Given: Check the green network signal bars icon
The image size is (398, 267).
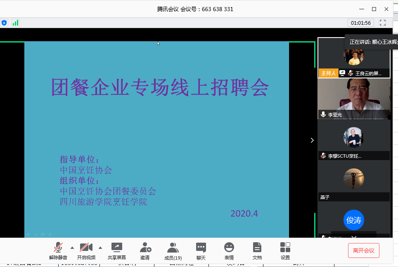Looking at the screenshot, I should pyautogui.click(x=16, y=23).
